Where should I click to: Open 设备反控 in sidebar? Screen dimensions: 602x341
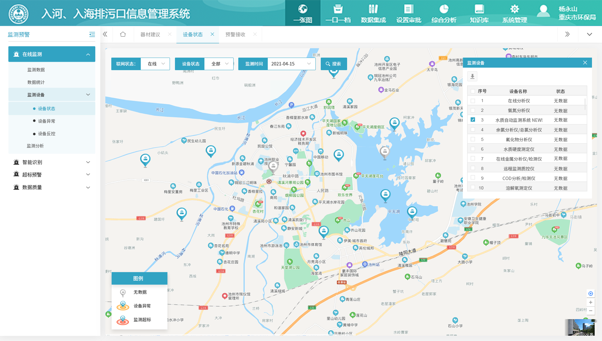46,134
